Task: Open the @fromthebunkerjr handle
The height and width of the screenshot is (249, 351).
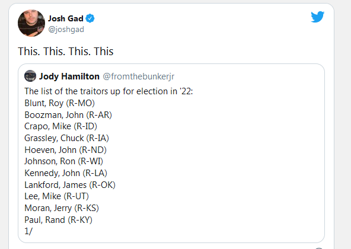Action: click(139, 76)
